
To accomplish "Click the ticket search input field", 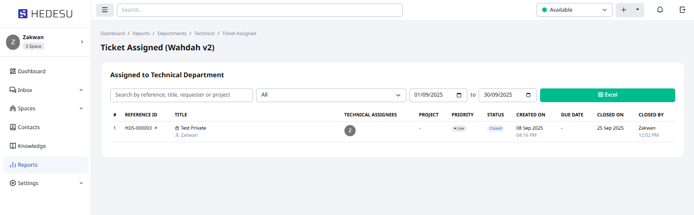I will point(181,95).
